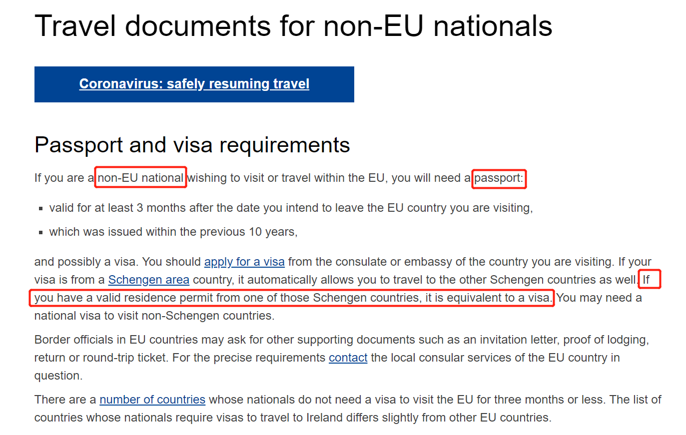Screen dimensions: 686x435
Task: Click the highlighted "If" at line end
Action: click(647, 280)
